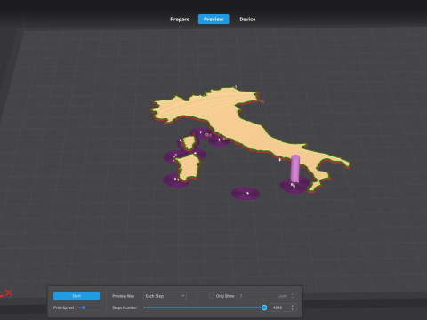Enable the Only Show checkbox
The width and height of the screenshot is (427, 320).
[x=212, y=296]
